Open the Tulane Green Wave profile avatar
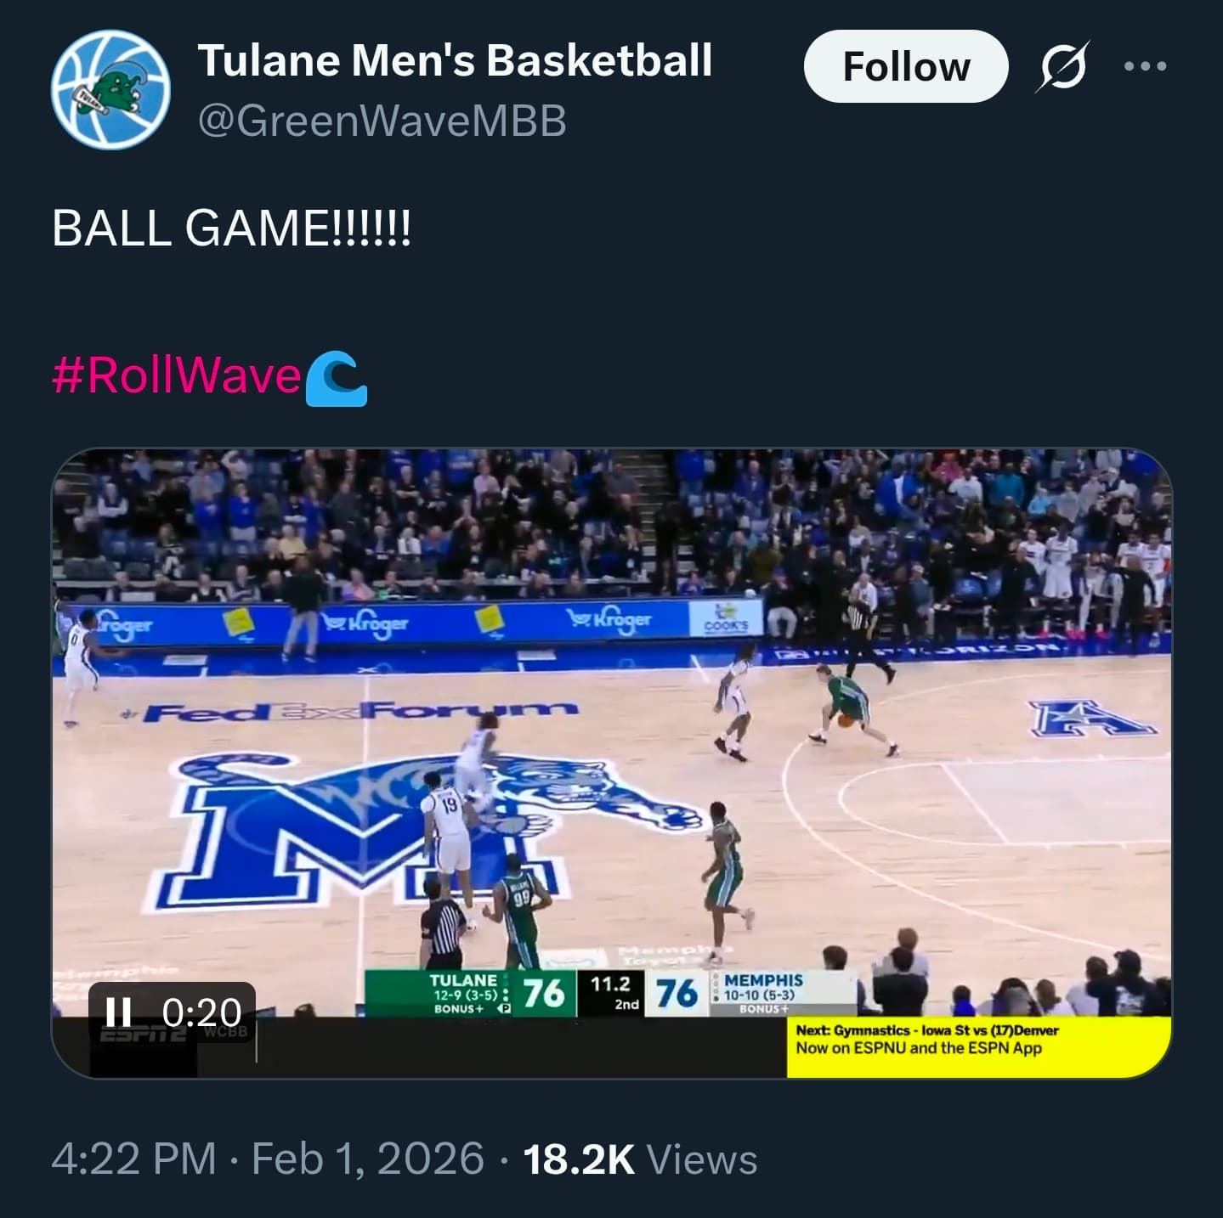The height and width of the screenshot is (1218, 1223). 110,90
